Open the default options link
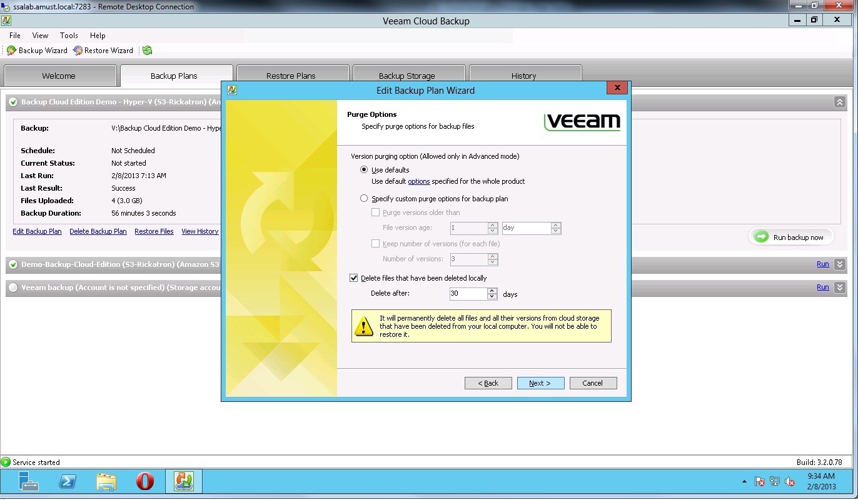 point(419,181)
